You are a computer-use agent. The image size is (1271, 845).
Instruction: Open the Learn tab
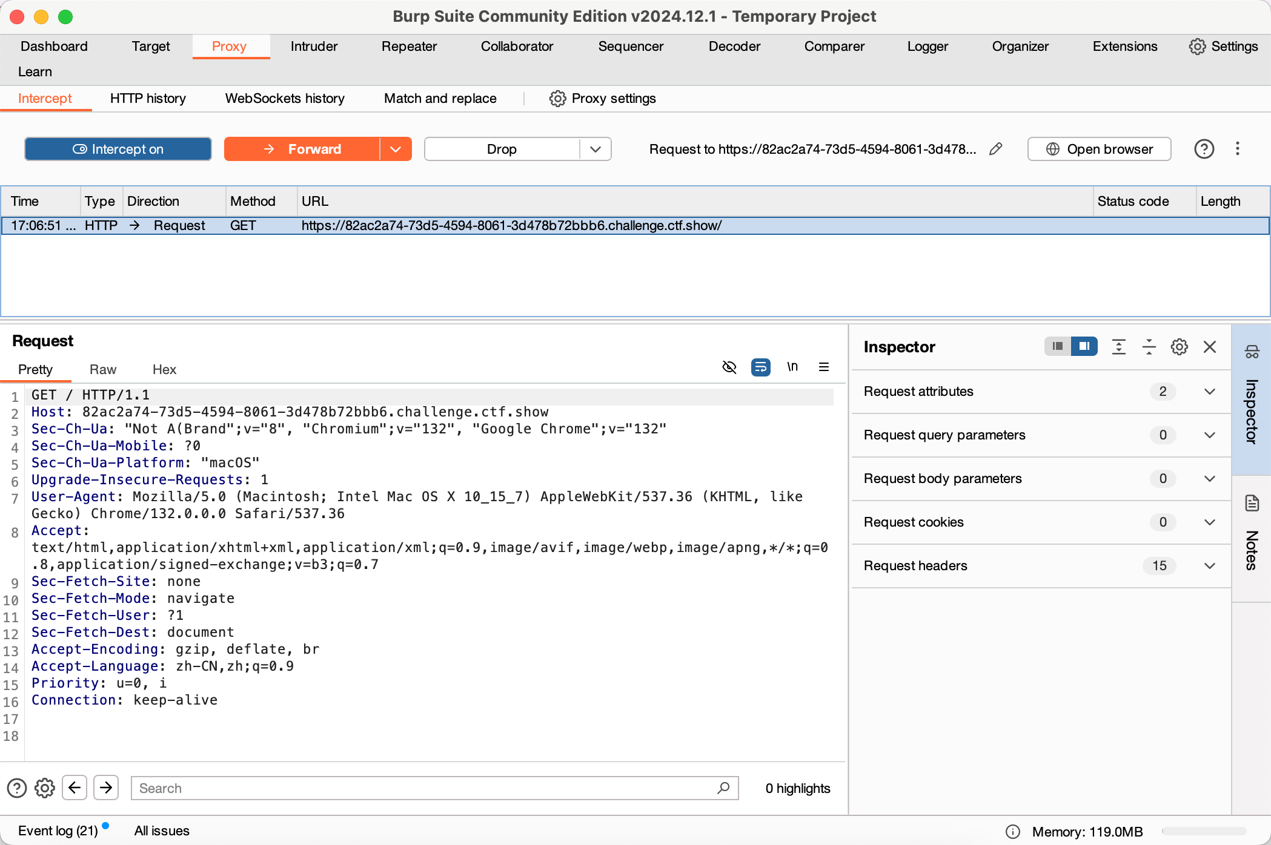click(35, 72)
